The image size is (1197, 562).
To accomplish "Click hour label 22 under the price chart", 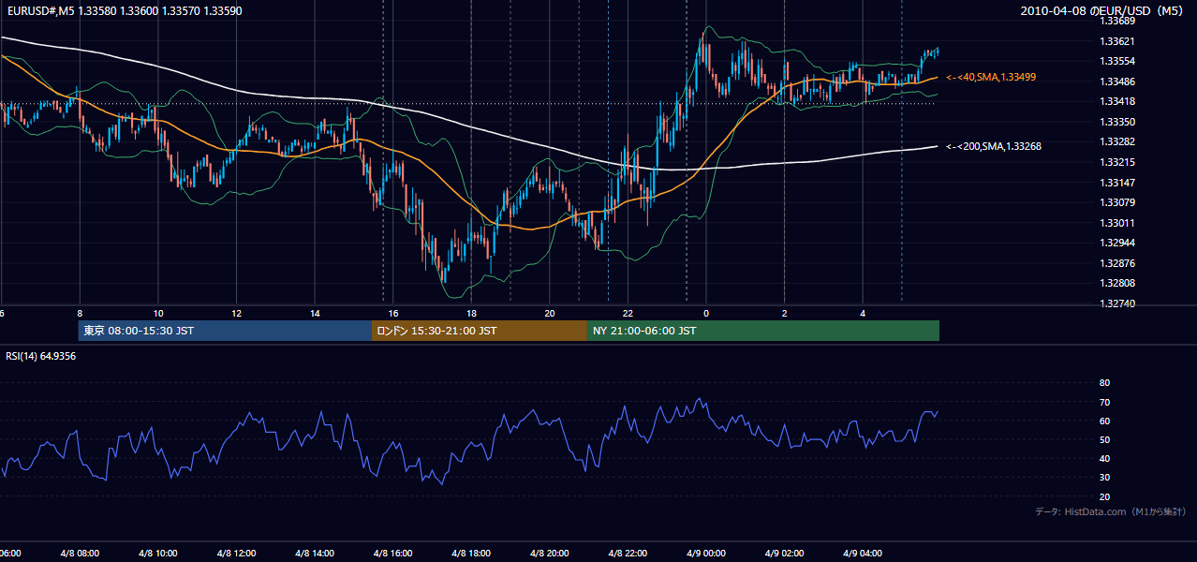I will point(628,314).
